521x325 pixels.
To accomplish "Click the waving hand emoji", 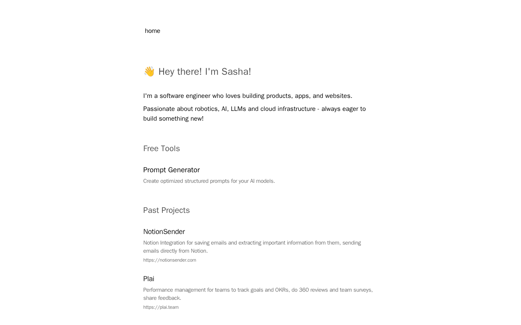I will click(149, 71).
